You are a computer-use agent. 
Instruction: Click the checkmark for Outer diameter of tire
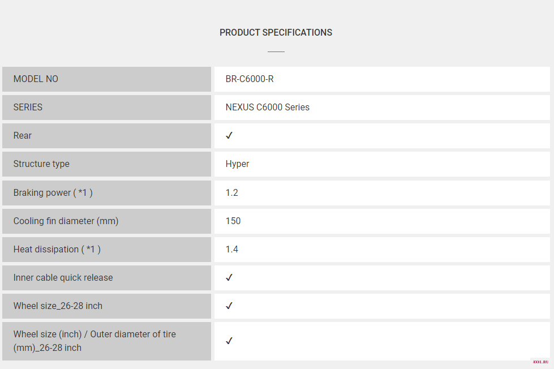tap(229, 341)
